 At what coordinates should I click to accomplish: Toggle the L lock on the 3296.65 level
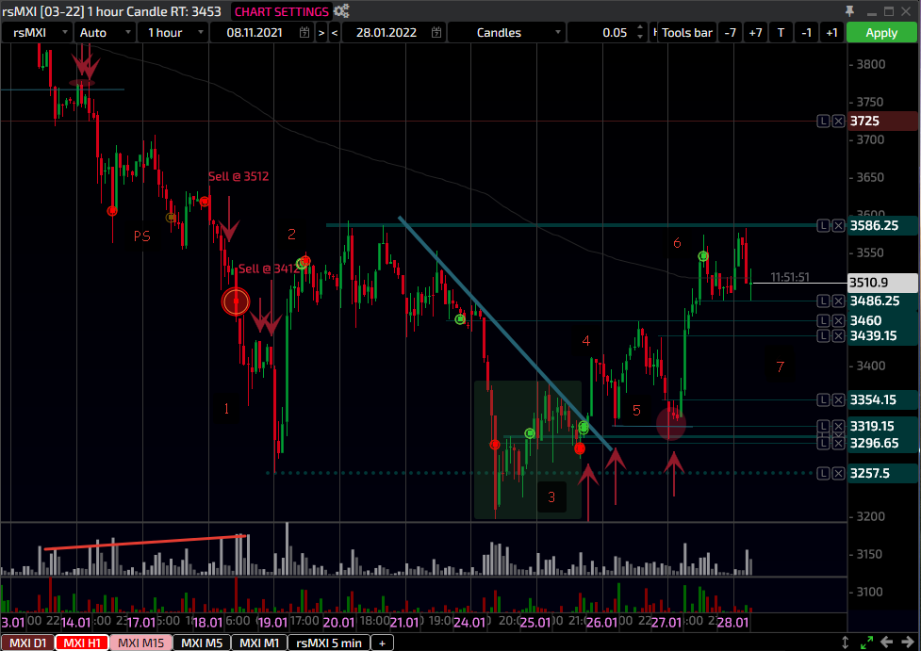[824, 443]
